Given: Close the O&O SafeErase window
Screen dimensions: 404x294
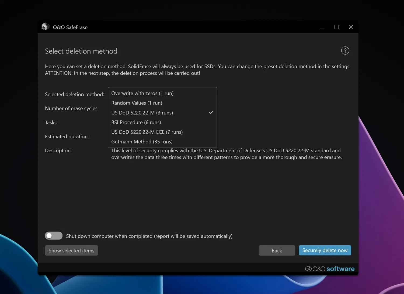Looking at the screenshot, I should pos(351,27).
